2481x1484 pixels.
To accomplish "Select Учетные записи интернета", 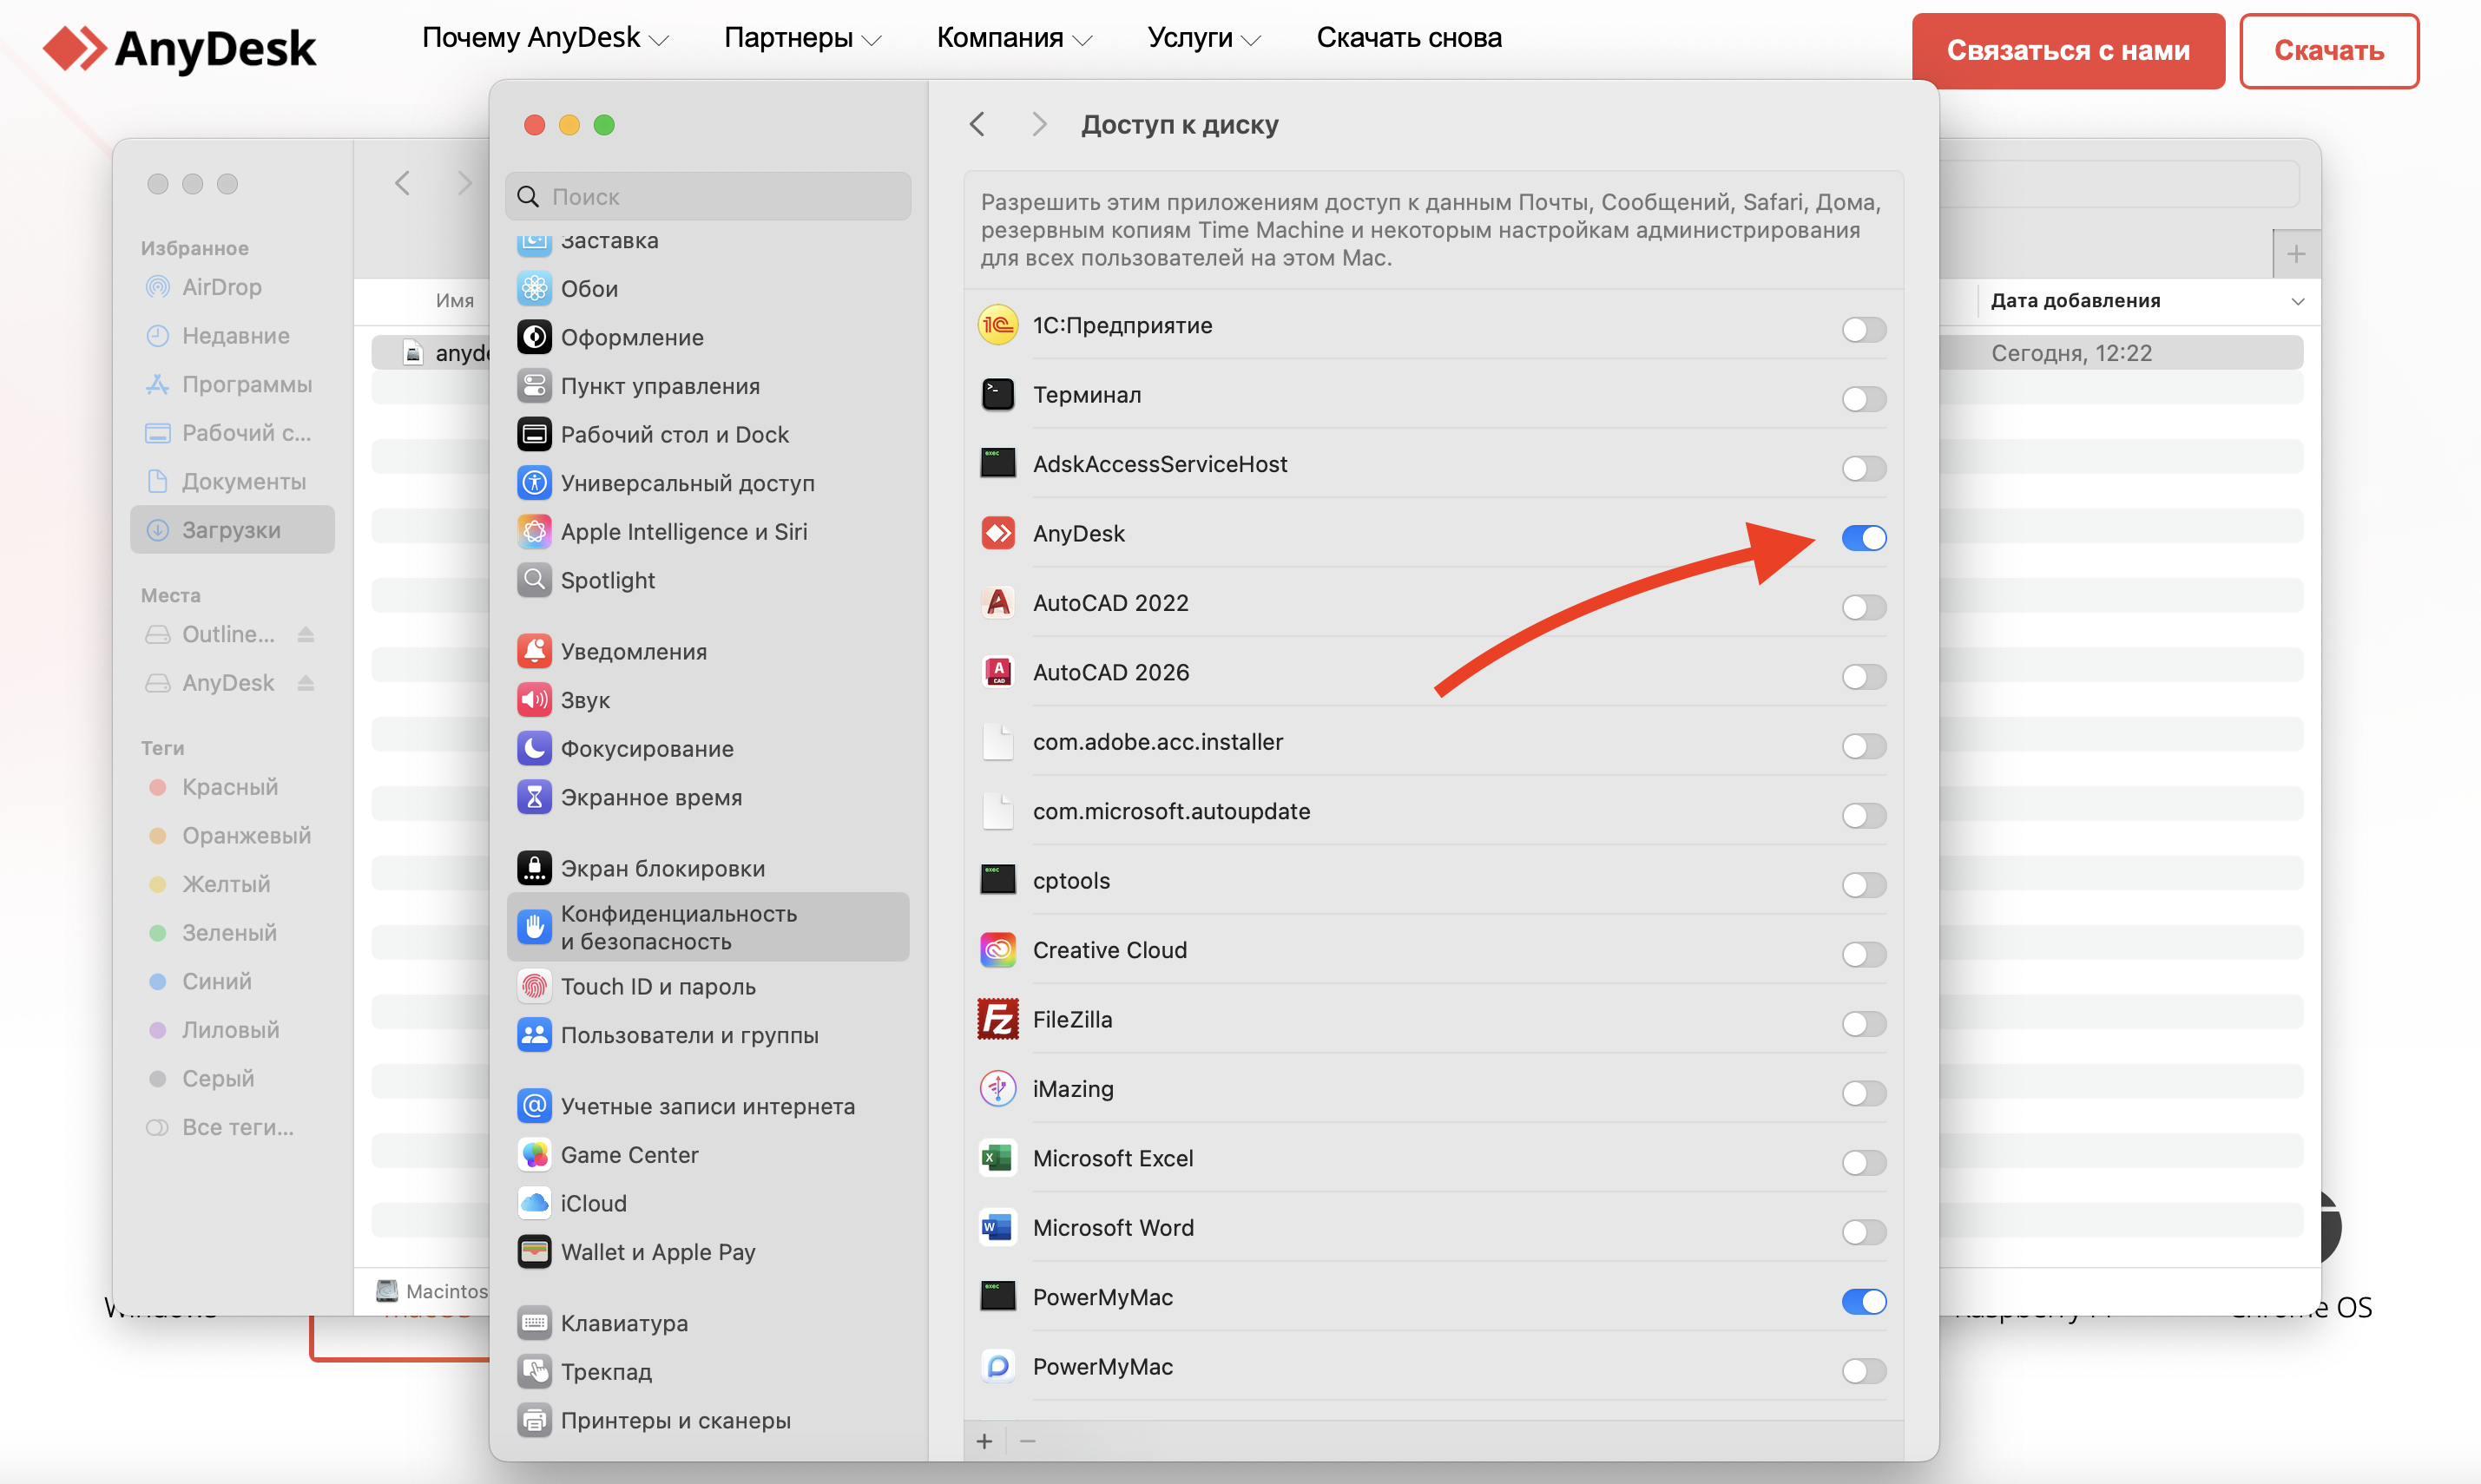I will (708, 1106).
